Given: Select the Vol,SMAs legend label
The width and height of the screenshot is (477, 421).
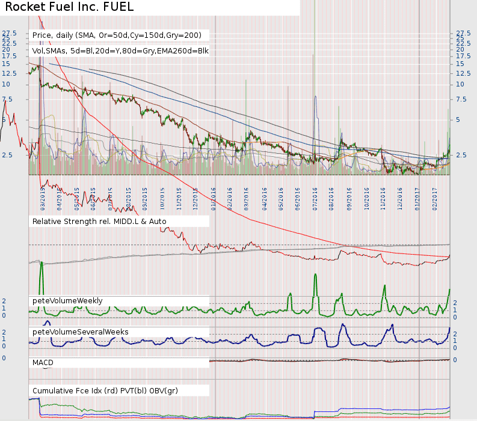Looking at the screenshot, I should [x=120, y=50].
